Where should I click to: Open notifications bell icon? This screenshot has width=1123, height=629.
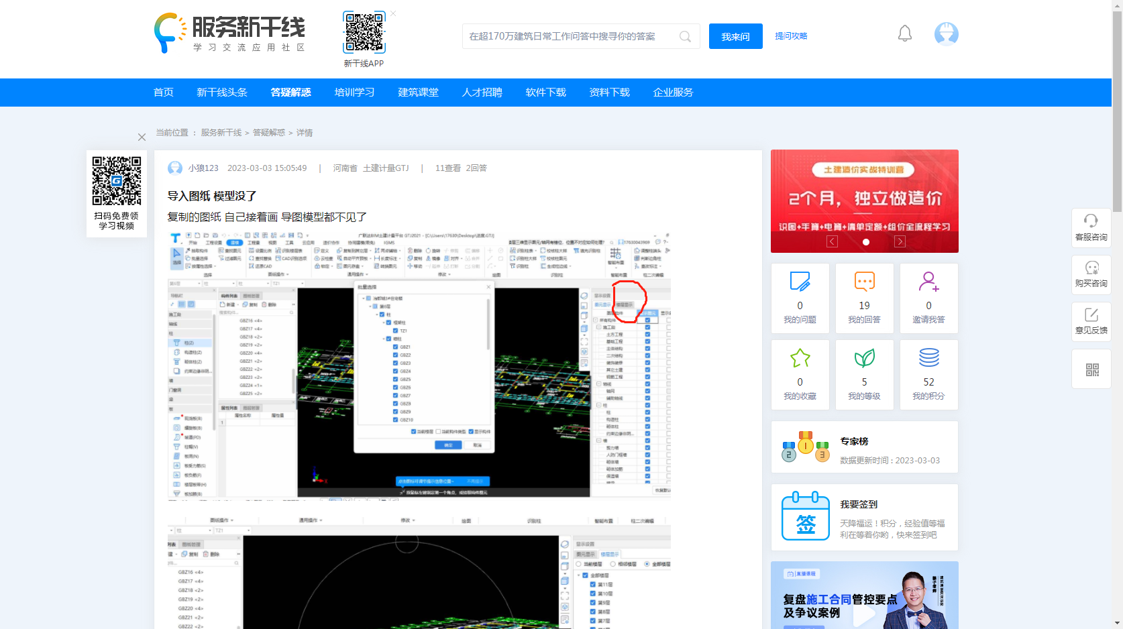(x=905, y=34)
